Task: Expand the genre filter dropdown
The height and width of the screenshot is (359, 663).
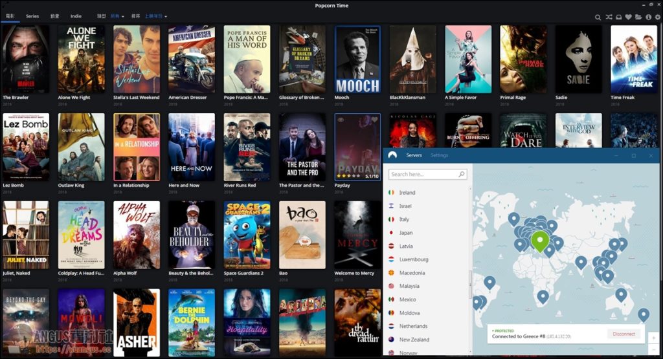Action: [118, 16]
